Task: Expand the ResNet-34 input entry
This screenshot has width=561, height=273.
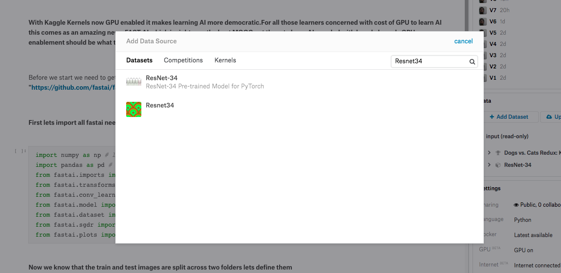Action: click(489, 165)
